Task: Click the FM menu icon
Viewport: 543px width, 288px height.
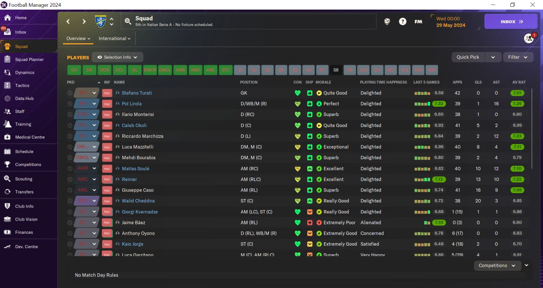Action: pyautogui.click(x=418, y=22)
